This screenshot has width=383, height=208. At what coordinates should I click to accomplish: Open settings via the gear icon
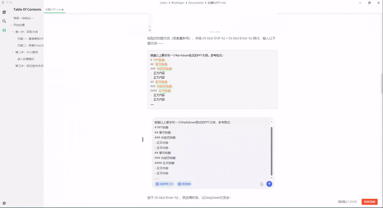point(4,203)
